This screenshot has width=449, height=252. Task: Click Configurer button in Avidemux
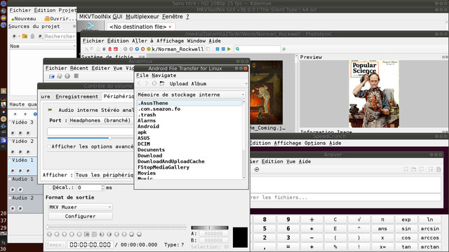click(x=80, y=216)
